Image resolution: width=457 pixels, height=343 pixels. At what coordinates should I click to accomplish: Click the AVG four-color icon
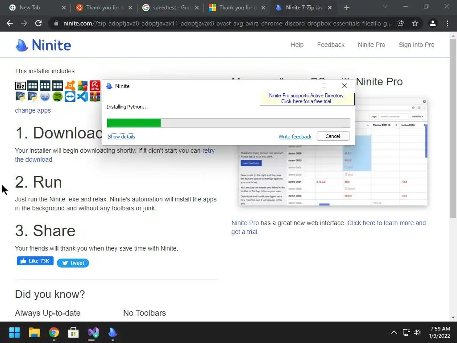(83, 86)
